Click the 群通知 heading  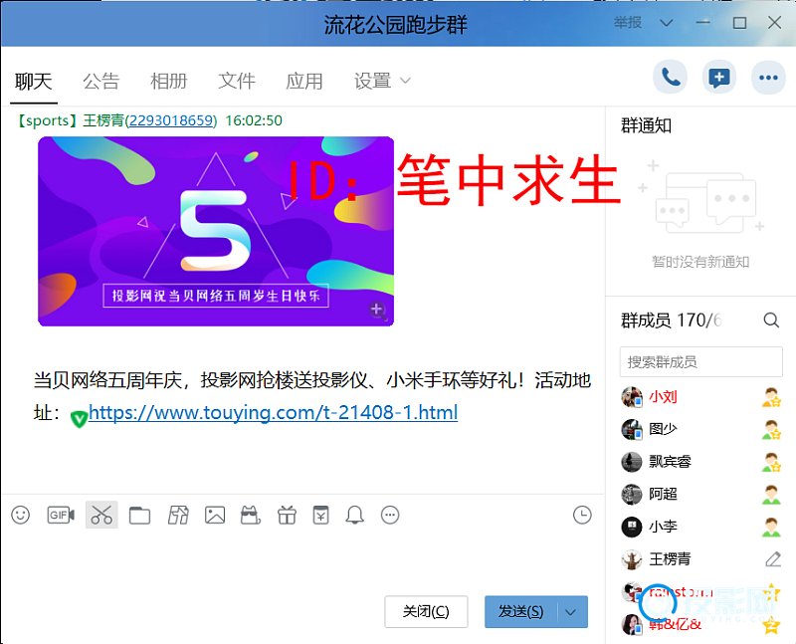(646, 125)
